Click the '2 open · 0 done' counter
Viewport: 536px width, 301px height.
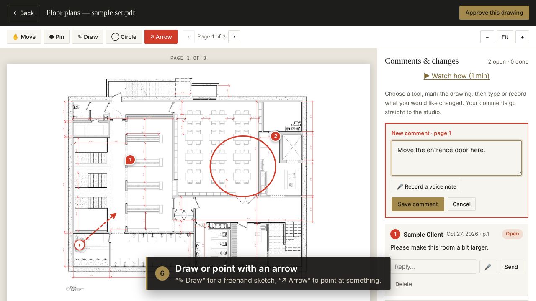[508, 61]
